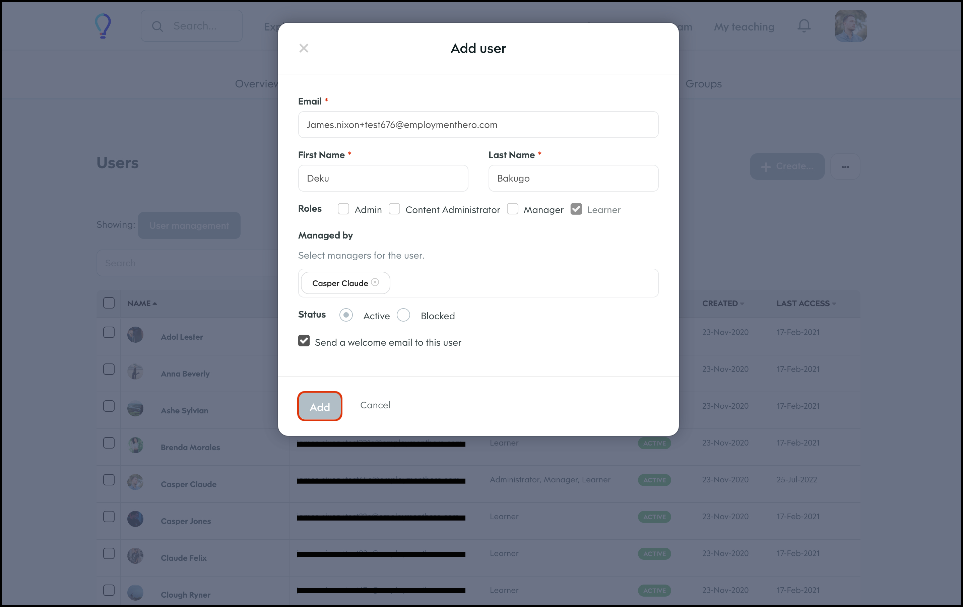Screen dimensions: 963x607
Task: Close the Add user dialog with X
Action: (x=304, y=48)
